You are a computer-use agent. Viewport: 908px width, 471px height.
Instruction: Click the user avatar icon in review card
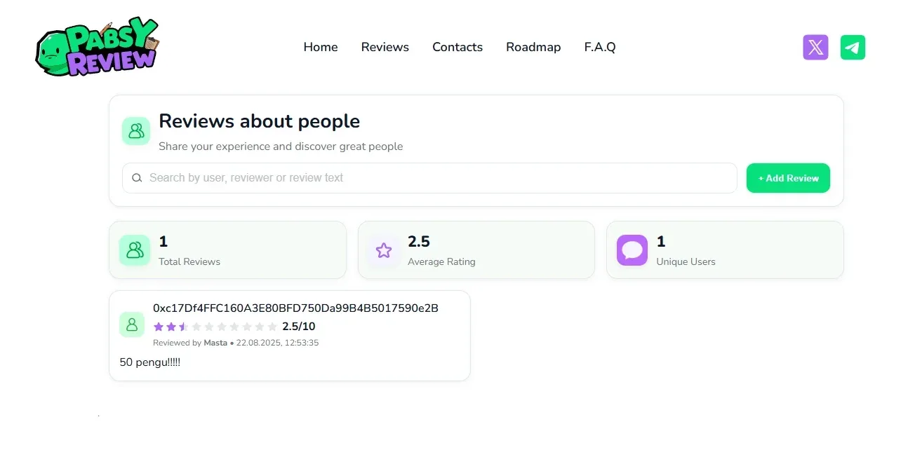132,325
